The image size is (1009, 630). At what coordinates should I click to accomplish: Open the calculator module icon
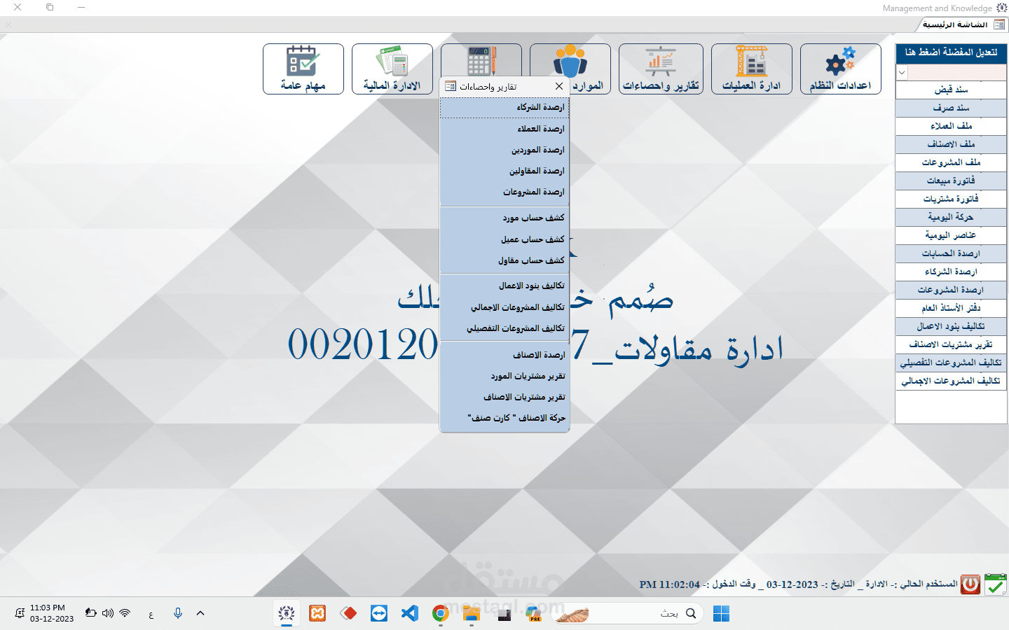coord(481,60)
